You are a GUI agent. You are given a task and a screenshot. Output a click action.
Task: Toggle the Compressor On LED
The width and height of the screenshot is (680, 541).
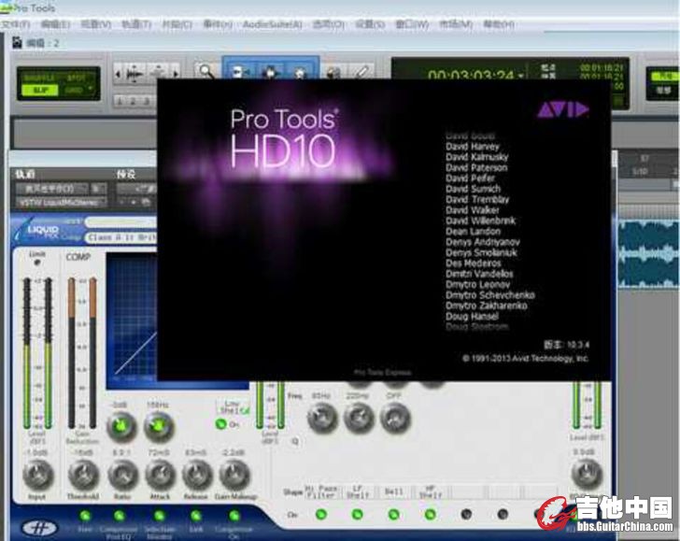point(234,516)
